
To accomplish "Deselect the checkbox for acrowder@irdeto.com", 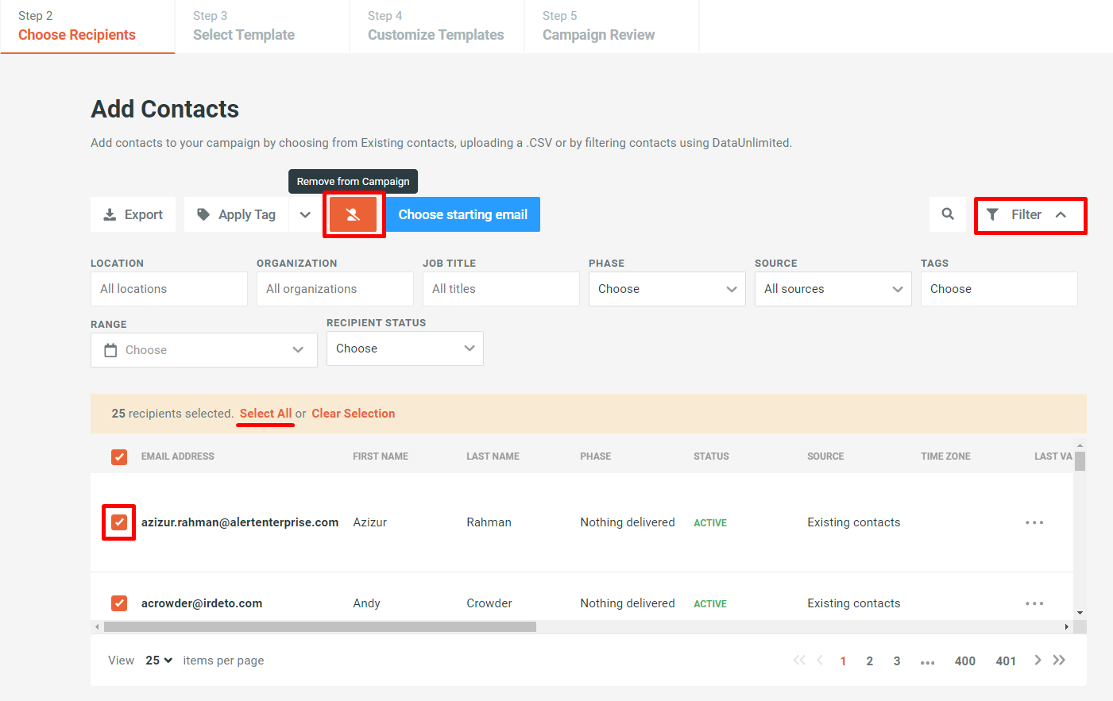I will 119,603.
